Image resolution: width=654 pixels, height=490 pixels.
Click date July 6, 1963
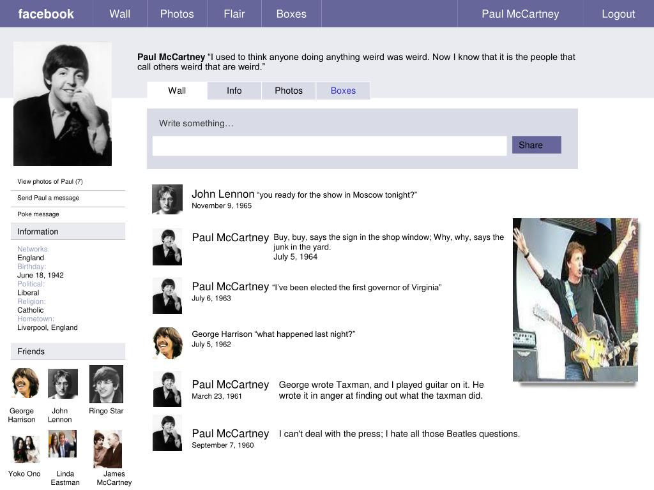coord(211,299)
